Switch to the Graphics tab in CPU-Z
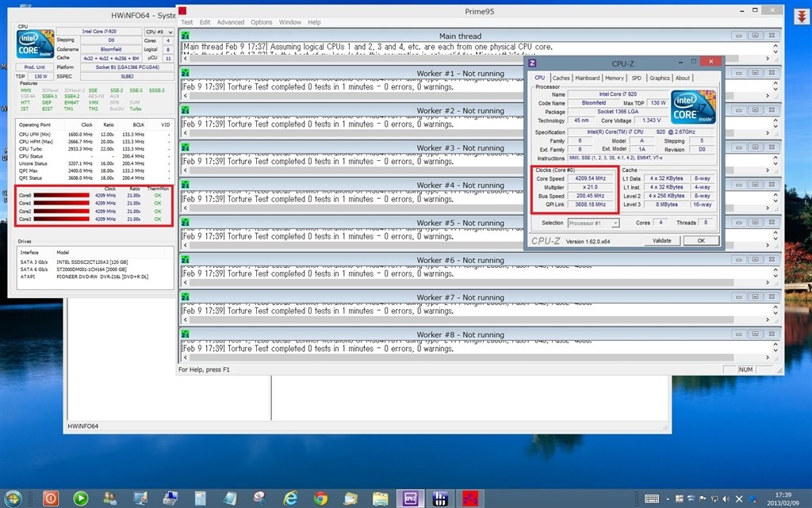The height and width of the screenshot is (508, 812). pyautogui.click(x=659, y=78)
